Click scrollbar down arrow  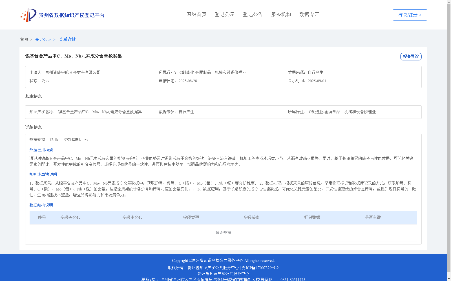click(449, 279)
